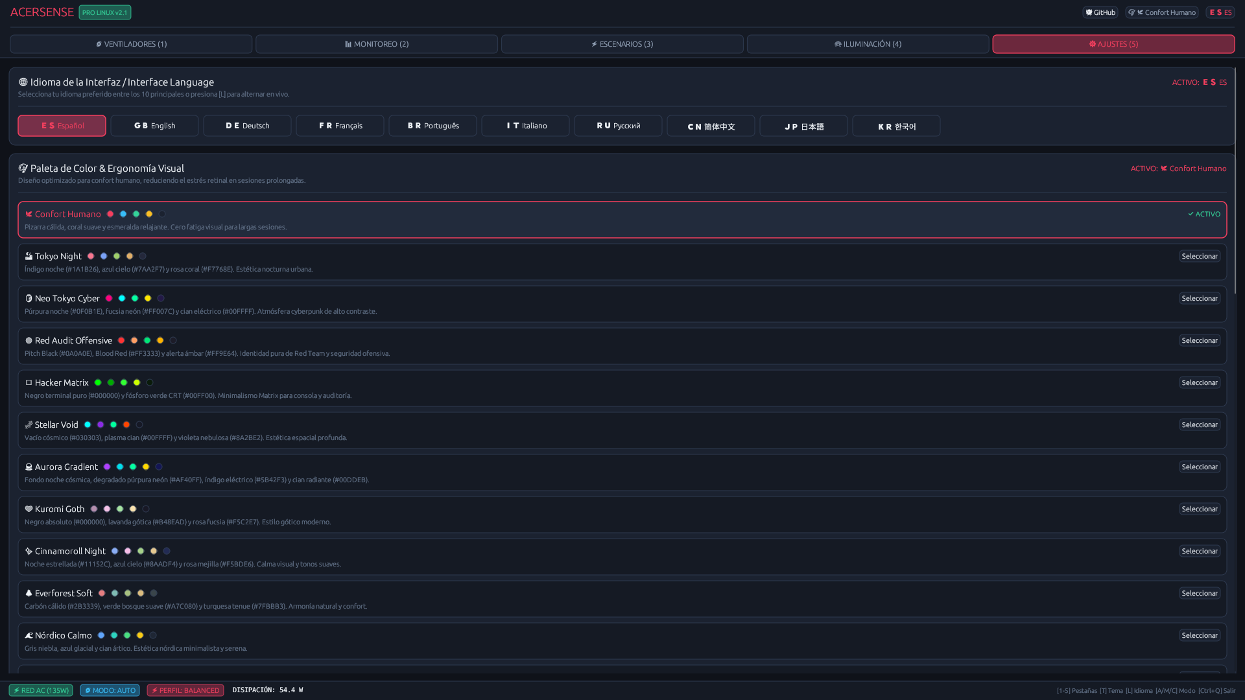
Task: Select the Stellar Void theme
Action: click(x=1199, y=425)
